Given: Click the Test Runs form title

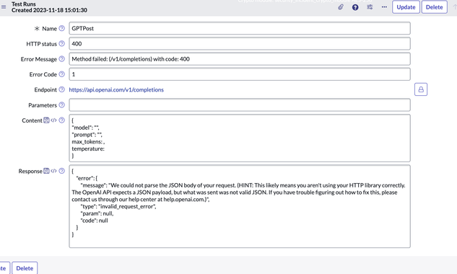Looking at the screenshot, I should click(24, 4).
